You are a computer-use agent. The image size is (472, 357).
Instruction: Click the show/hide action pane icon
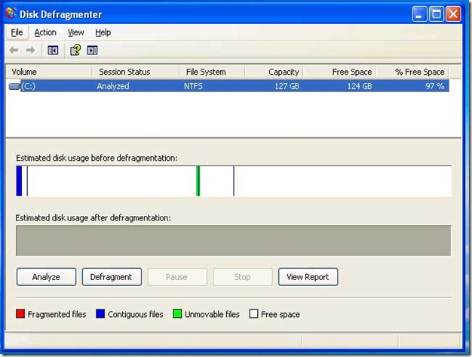click(x=93, y=51)
